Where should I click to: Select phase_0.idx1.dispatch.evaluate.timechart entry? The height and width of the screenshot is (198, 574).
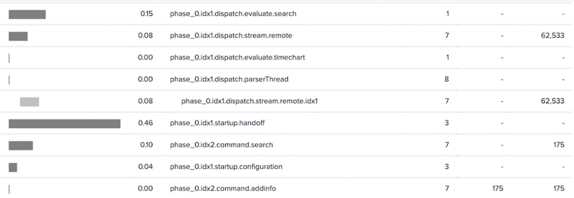coord(237,57)
